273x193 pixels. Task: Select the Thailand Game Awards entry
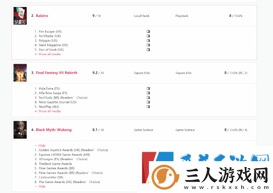coord(55,164)
